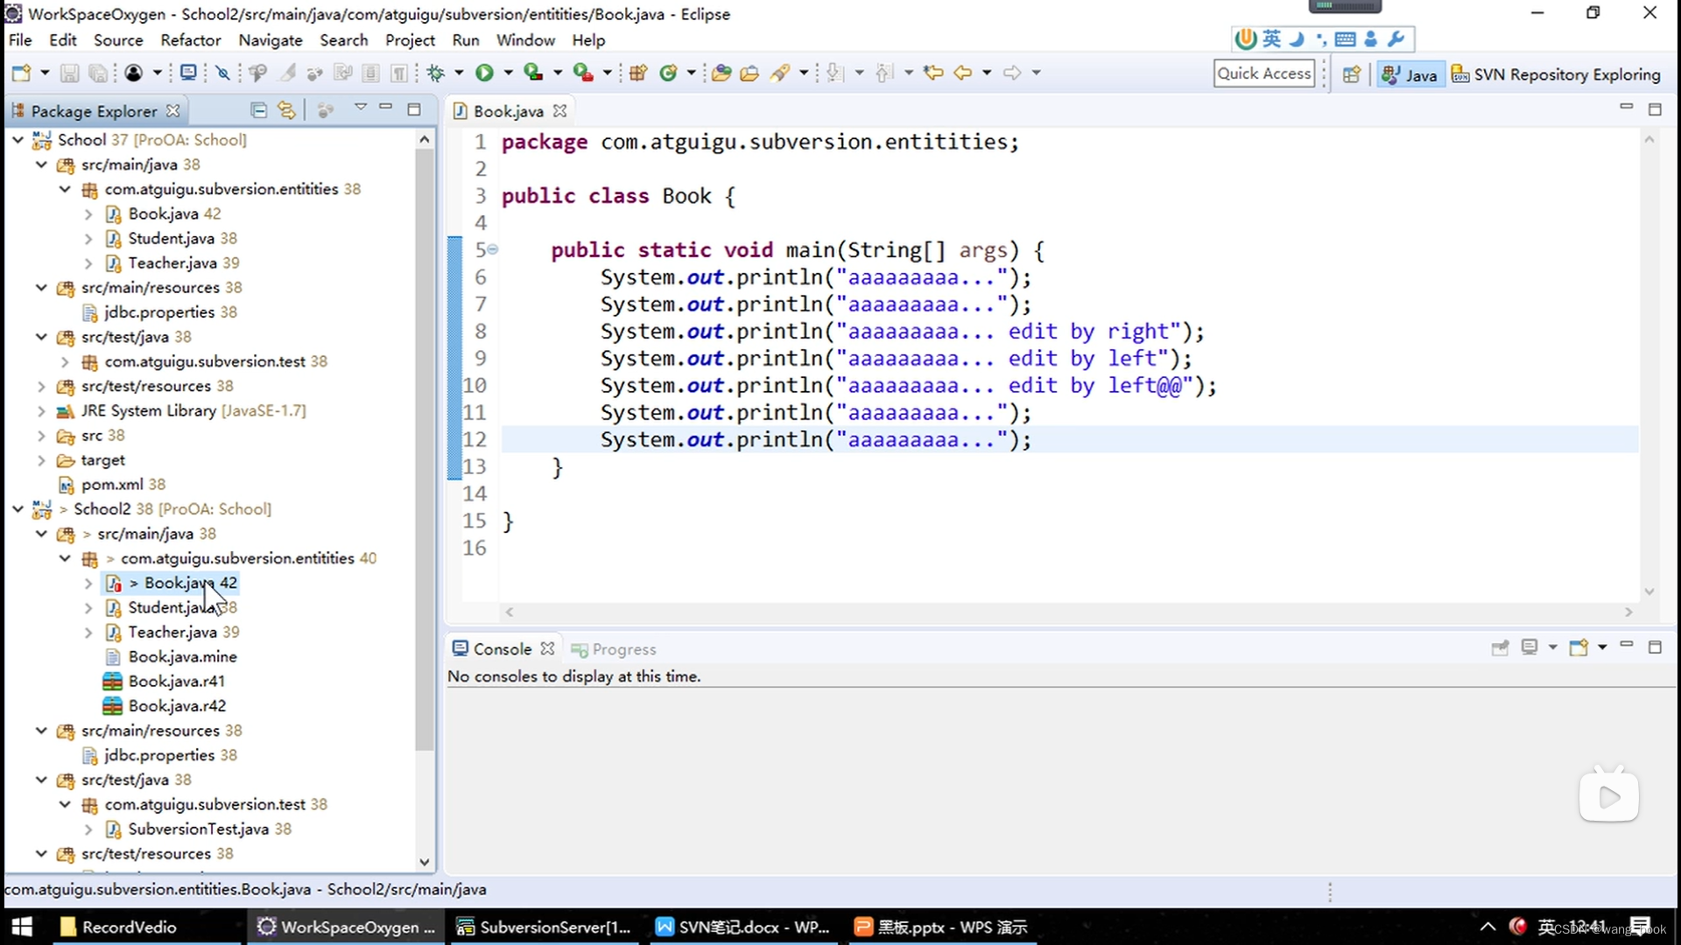Expand the target folder node

coord(41,459)
